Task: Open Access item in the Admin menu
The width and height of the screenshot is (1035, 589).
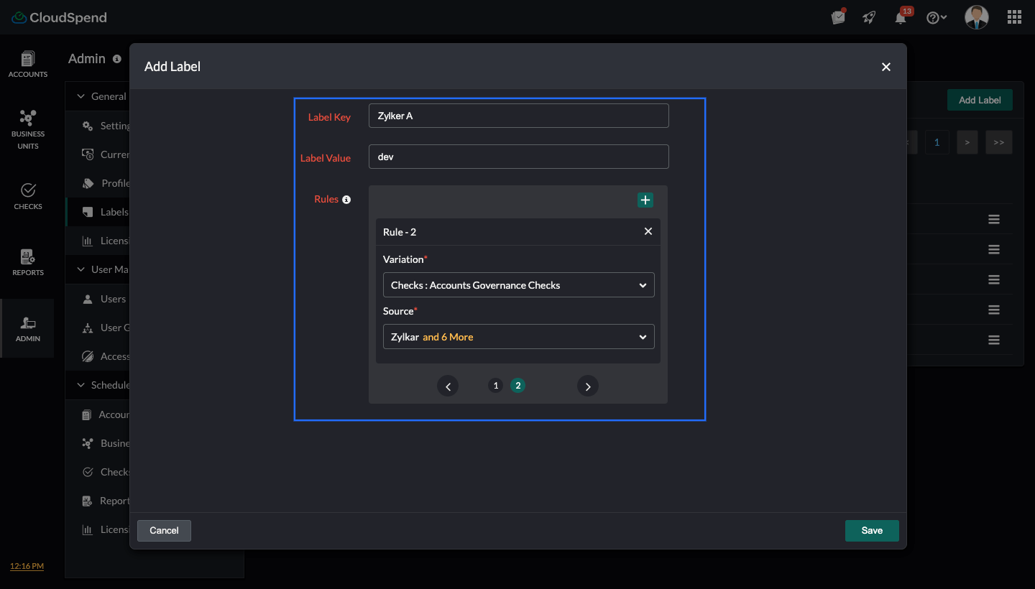Action: 106,356
